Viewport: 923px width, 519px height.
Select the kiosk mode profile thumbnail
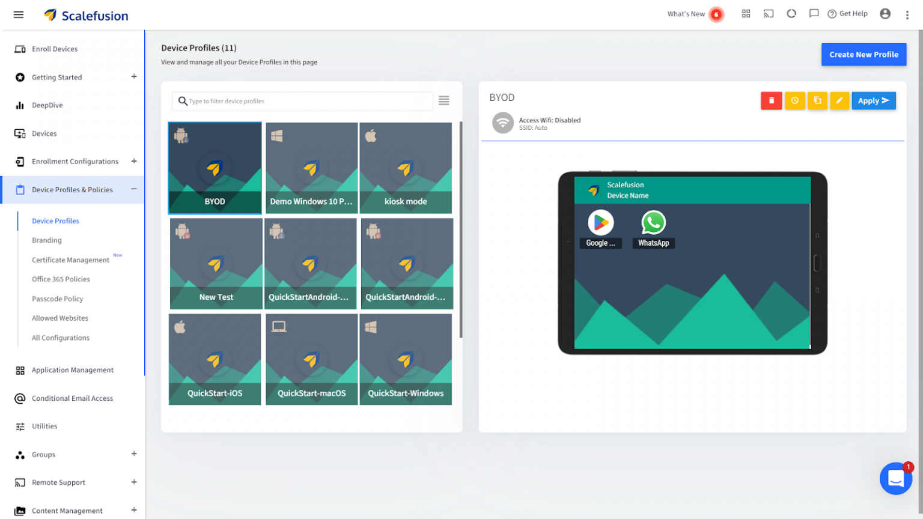(x=406, y=168)
